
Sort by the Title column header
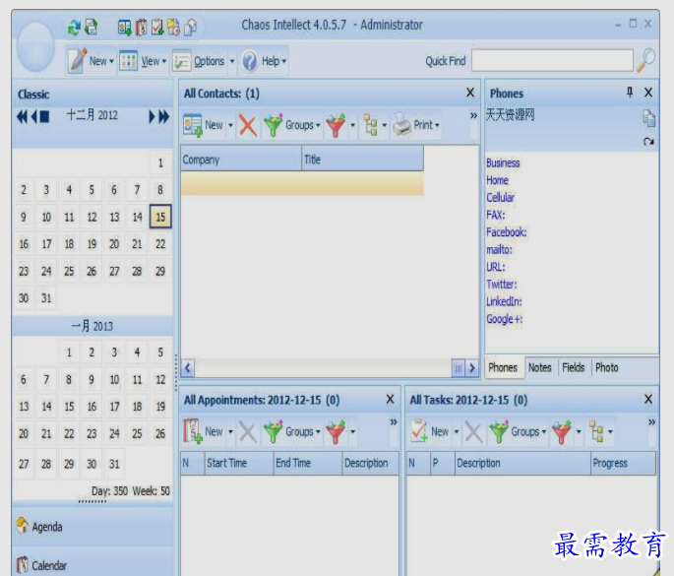363,160
